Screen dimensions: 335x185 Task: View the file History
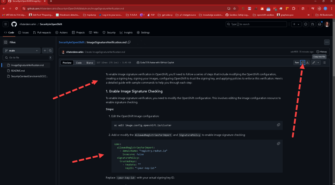click(322, 52)
